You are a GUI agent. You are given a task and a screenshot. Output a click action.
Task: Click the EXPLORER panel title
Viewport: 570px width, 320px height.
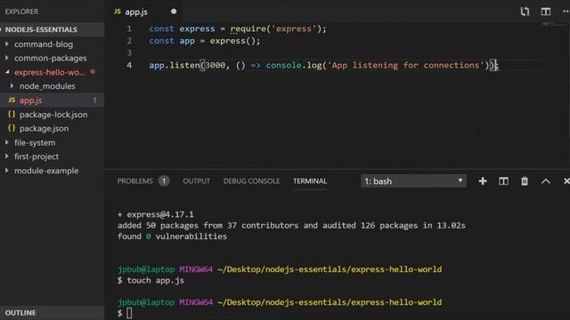point(21,12)
